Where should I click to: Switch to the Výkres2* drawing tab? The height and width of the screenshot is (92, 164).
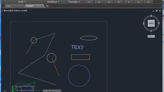[30, 6]
